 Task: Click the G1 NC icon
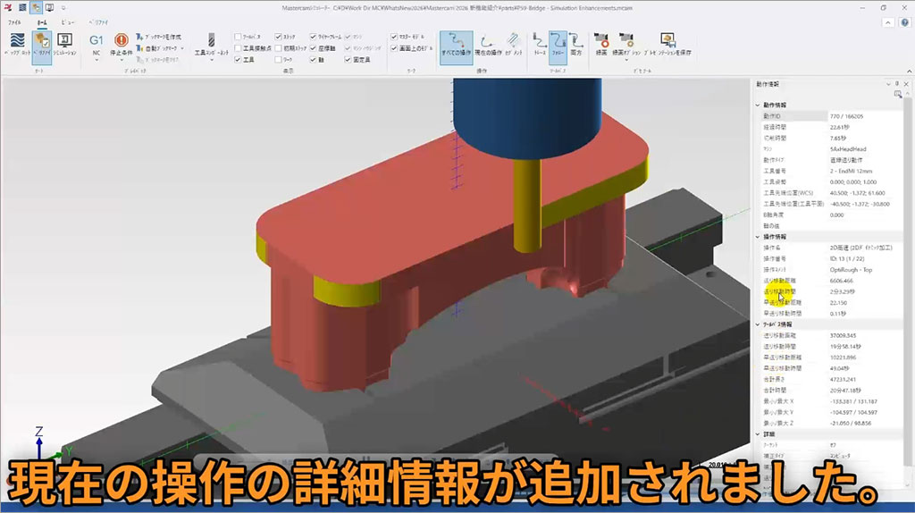(x=97, y=44)
